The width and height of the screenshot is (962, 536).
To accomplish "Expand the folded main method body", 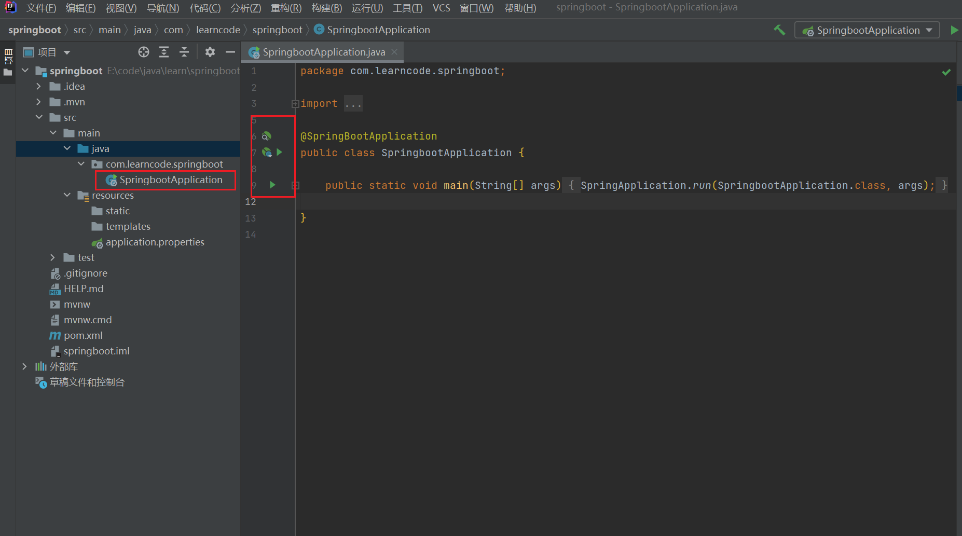I will click(295, 185).
